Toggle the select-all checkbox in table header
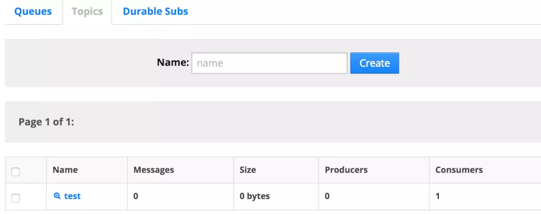 coord(16,172)
